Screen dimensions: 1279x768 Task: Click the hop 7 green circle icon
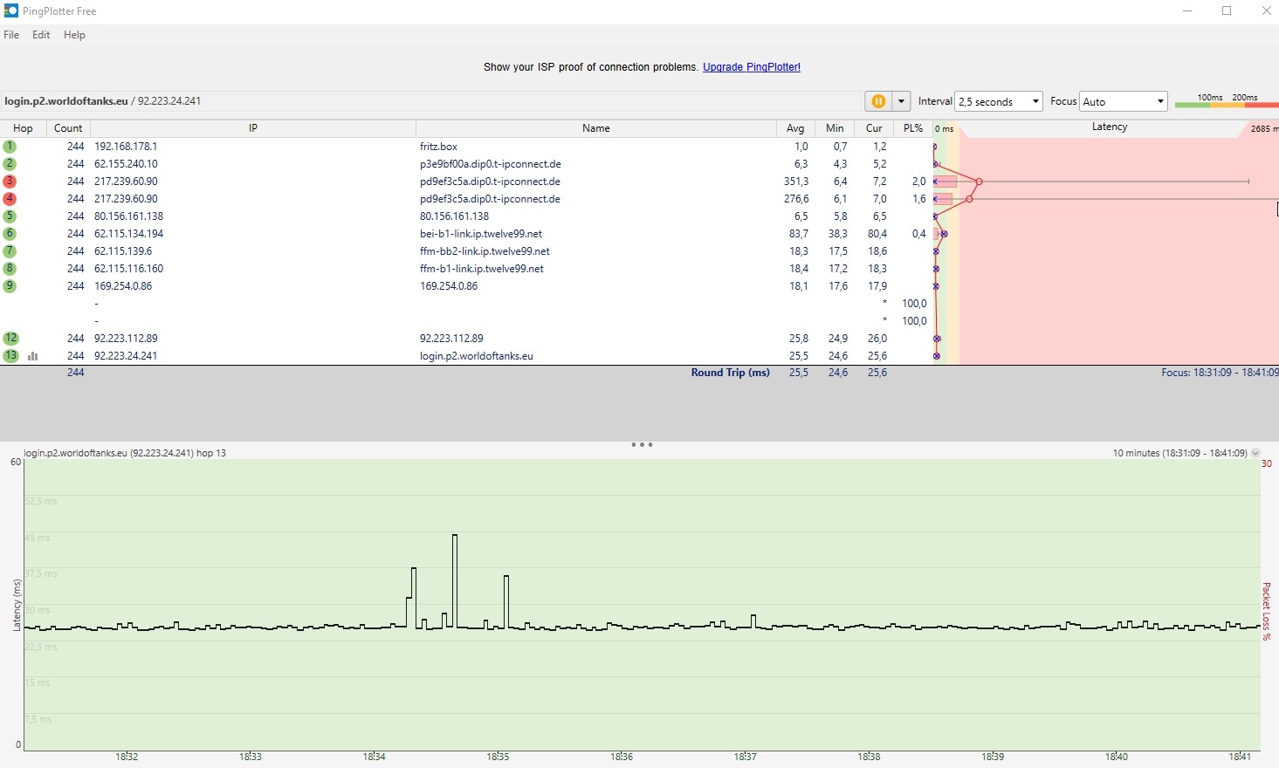10,251
